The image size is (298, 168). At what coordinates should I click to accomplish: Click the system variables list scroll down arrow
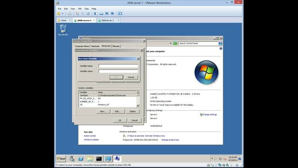coord(138,105)
